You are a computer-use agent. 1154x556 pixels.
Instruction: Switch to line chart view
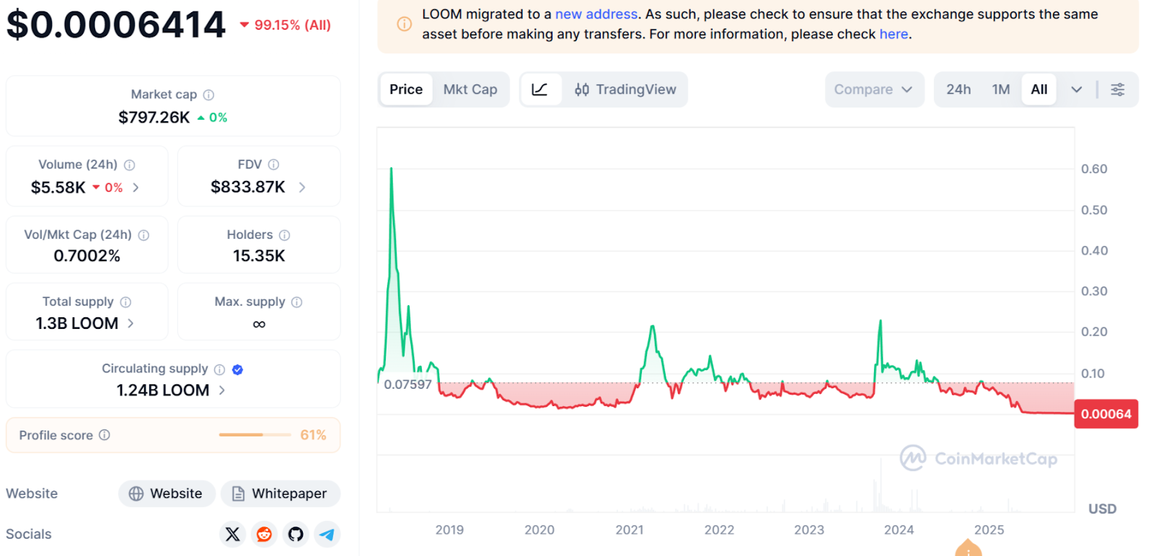point(539,89)
